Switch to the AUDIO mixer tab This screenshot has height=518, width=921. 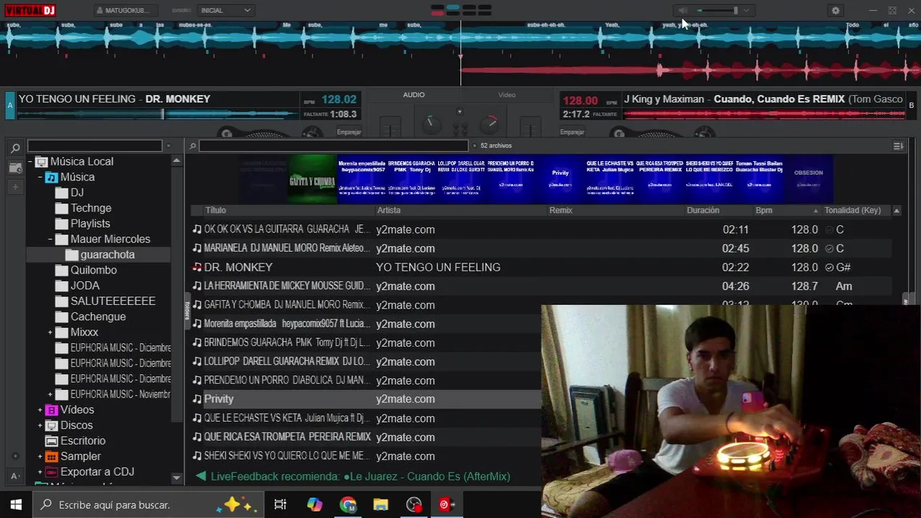(414, 95)
